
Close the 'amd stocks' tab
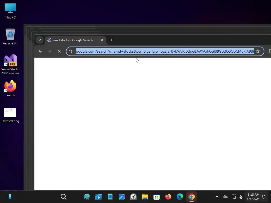pos(102,40)
